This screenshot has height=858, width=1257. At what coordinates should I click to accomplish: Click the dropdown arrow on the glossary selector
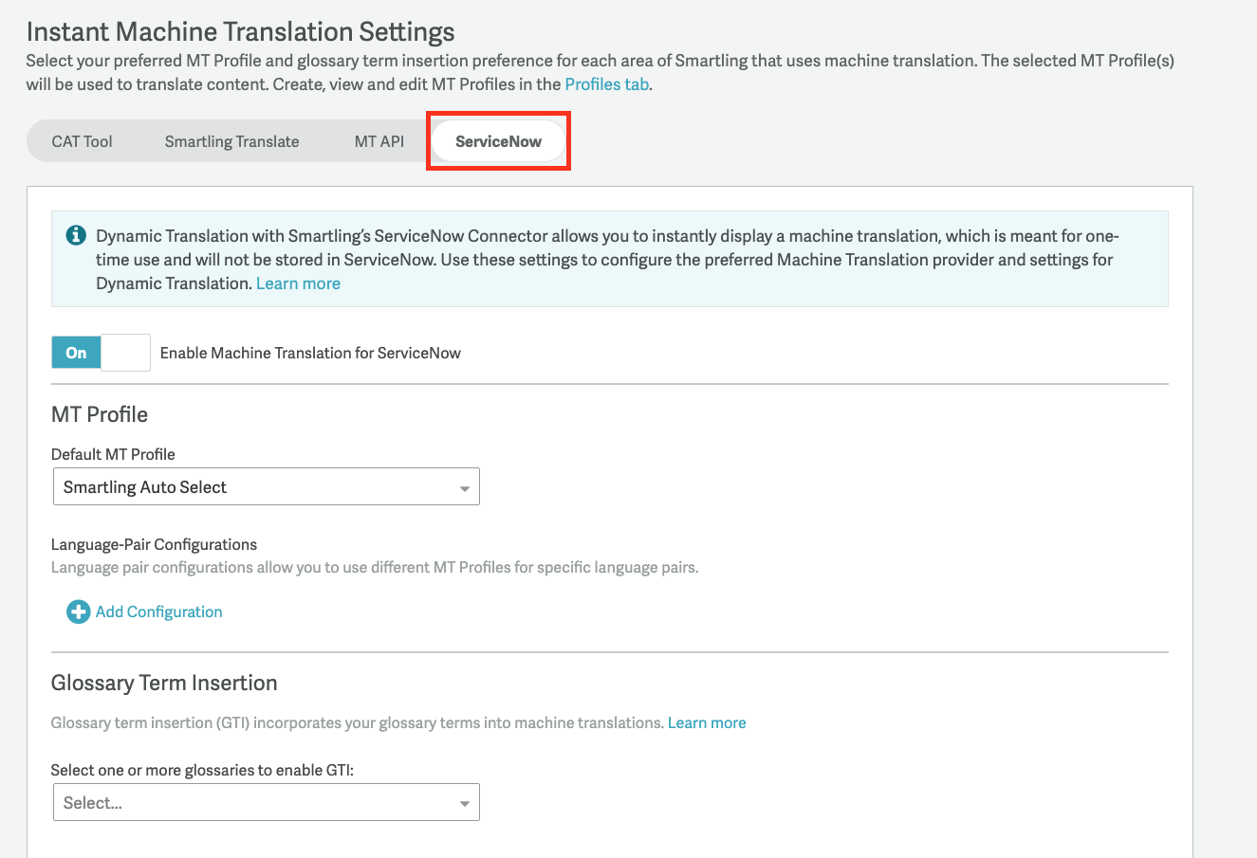(x=464, y=802)
